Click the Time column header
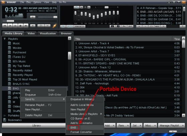Image resolution: width=187 pixels, height=136 pixels. pyautogui.click(x=177, y=39)
